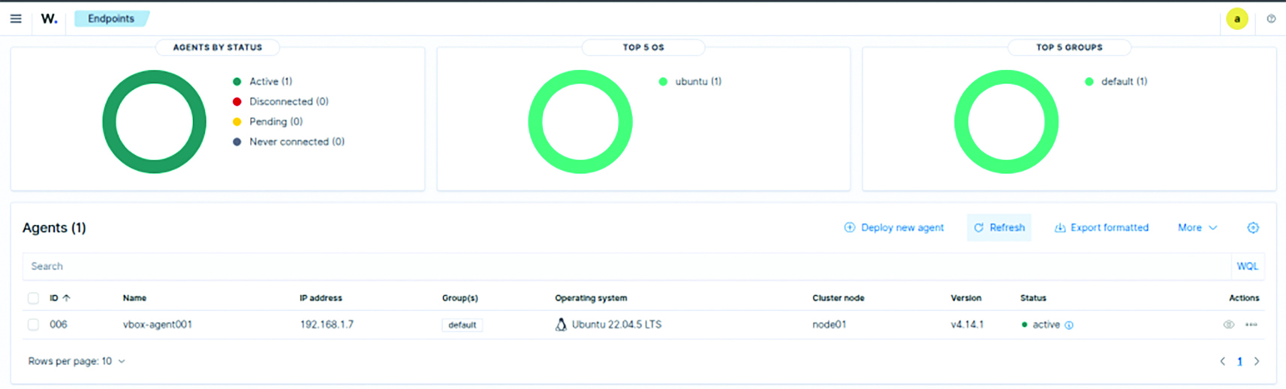Open the help icon in top bar
Viewport: 1286px width, 389px height.
tap(1271, 19)
